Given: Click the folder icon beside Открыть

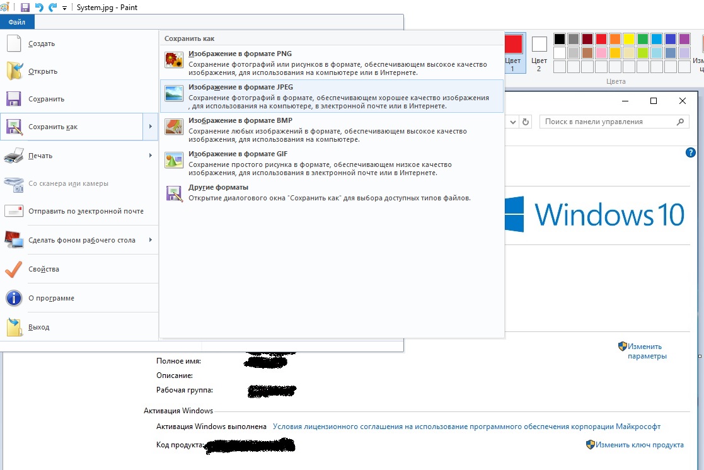Looking at the screenshot, I should [x=14, y=71].
